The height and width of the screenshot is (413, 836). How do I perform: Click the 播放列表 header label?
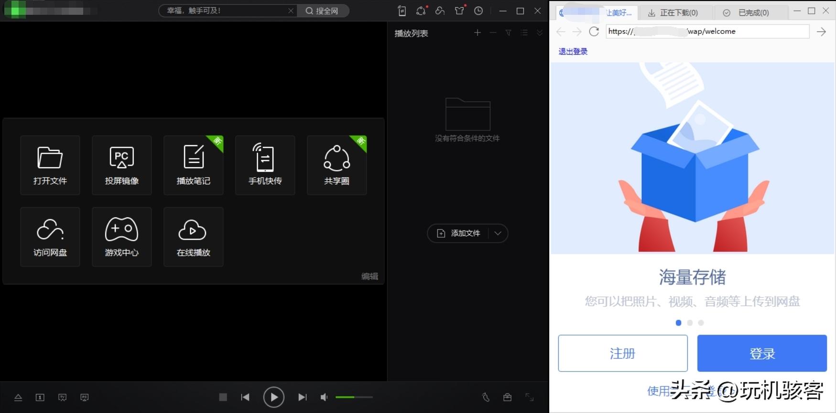(411, 33)
